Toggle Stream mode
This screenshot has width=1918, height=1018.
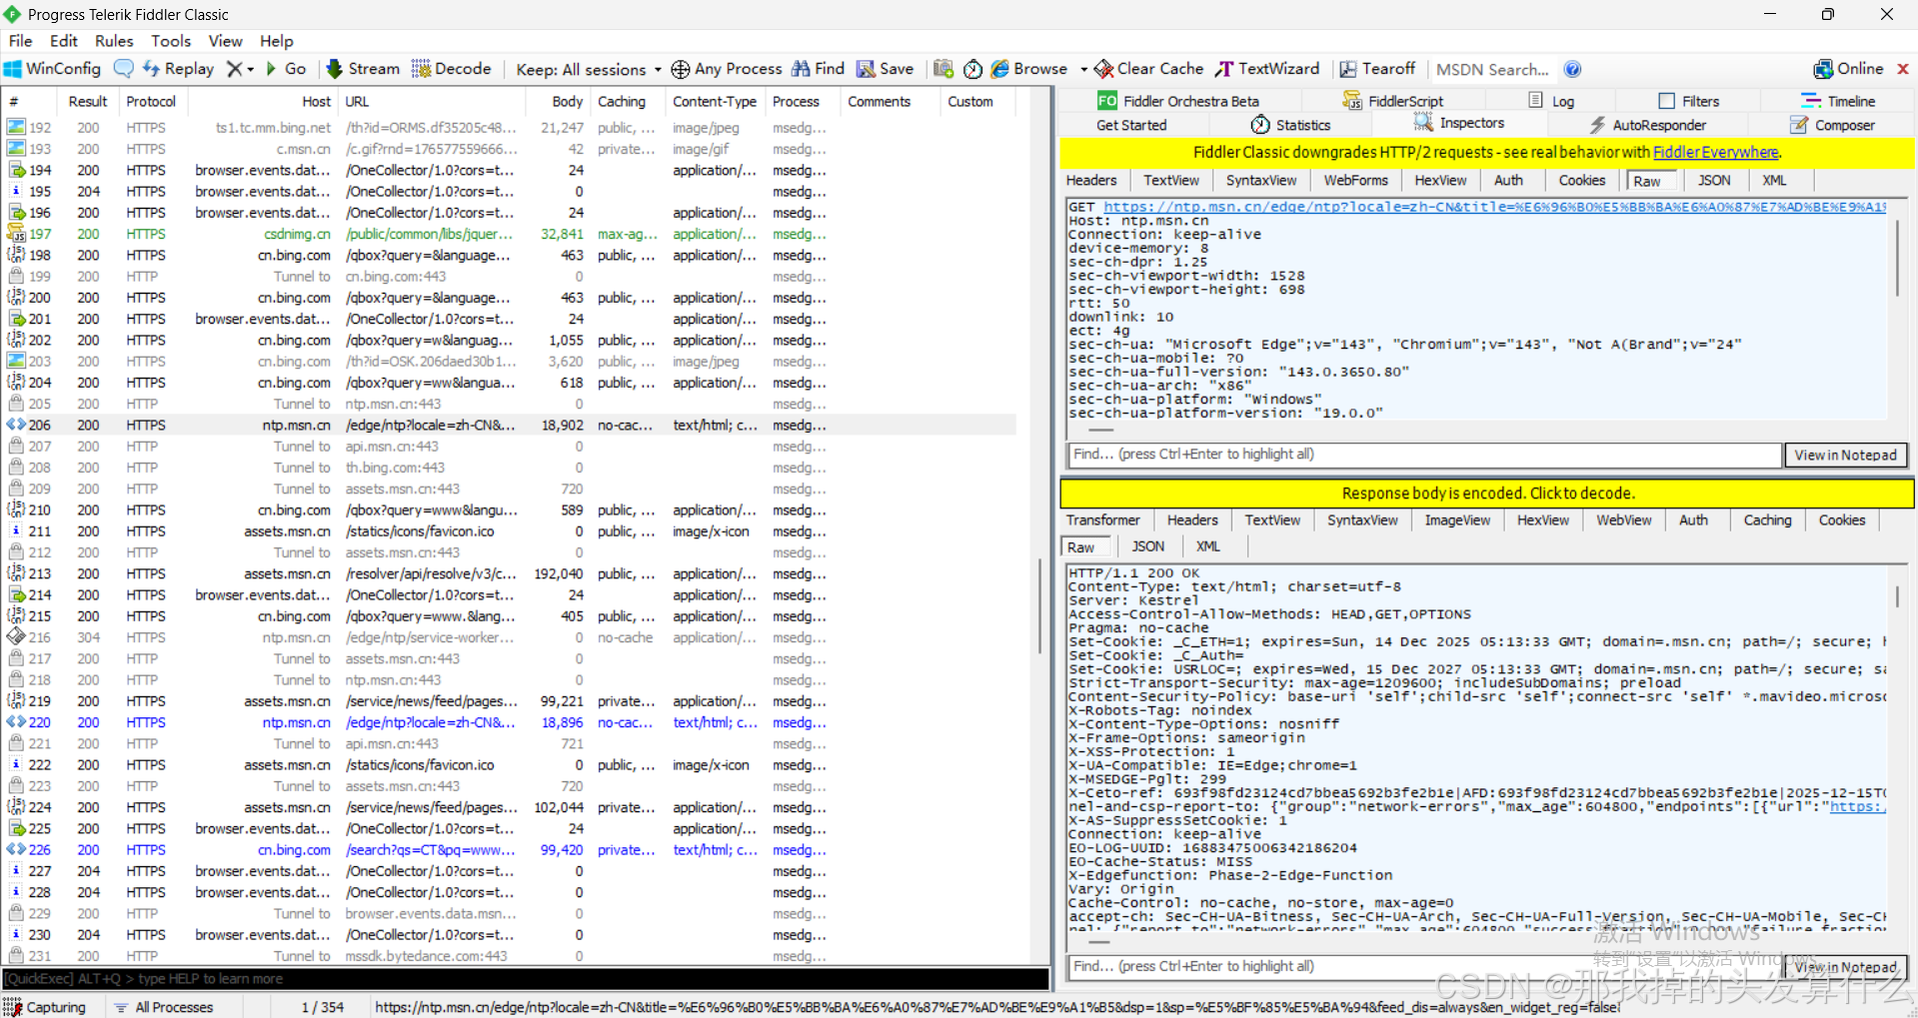pyautogui.click(x=363, y=69)
